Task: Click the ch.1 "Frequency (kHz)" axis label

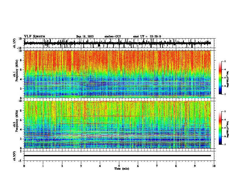Action: pyautogui.click(x=17, y=71)
